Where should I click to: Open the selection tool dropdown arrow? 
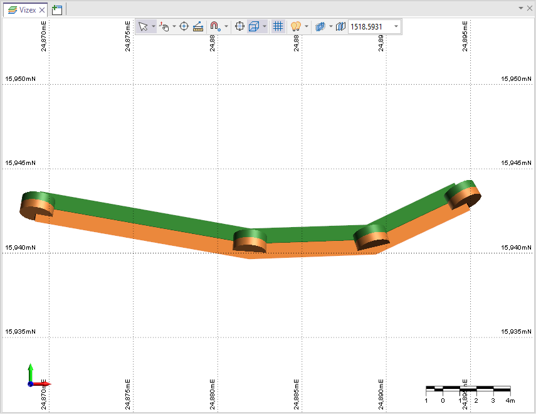coord(154,26)
